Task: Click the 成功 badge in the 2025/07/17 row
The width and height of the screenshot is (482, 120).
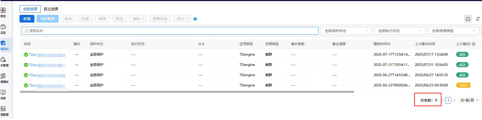Action: tap(462, 54)
